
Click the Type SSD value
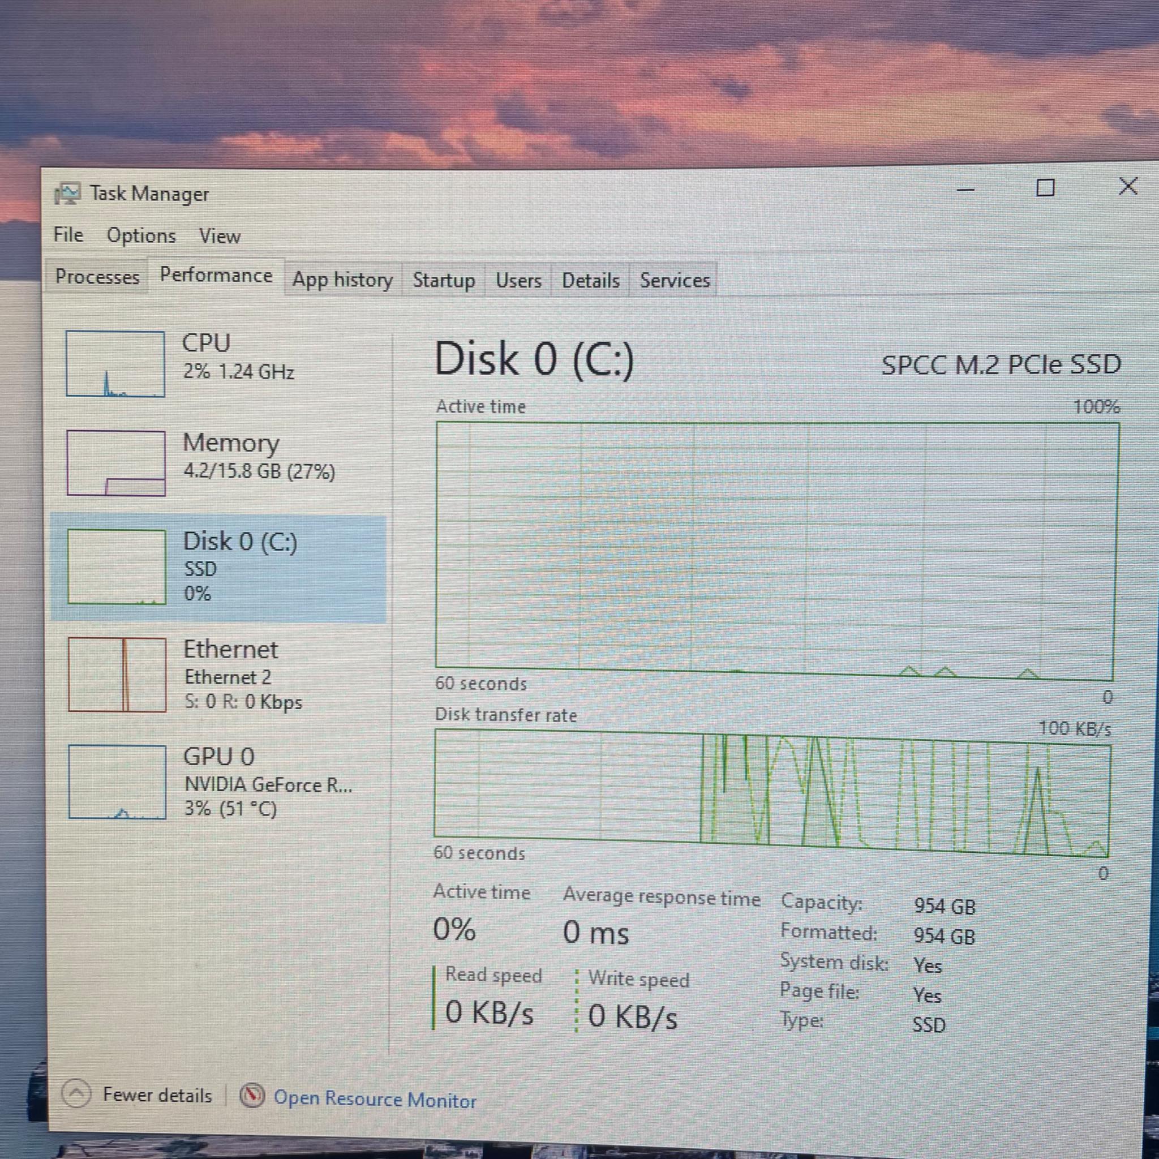(x=929, y=1025)
